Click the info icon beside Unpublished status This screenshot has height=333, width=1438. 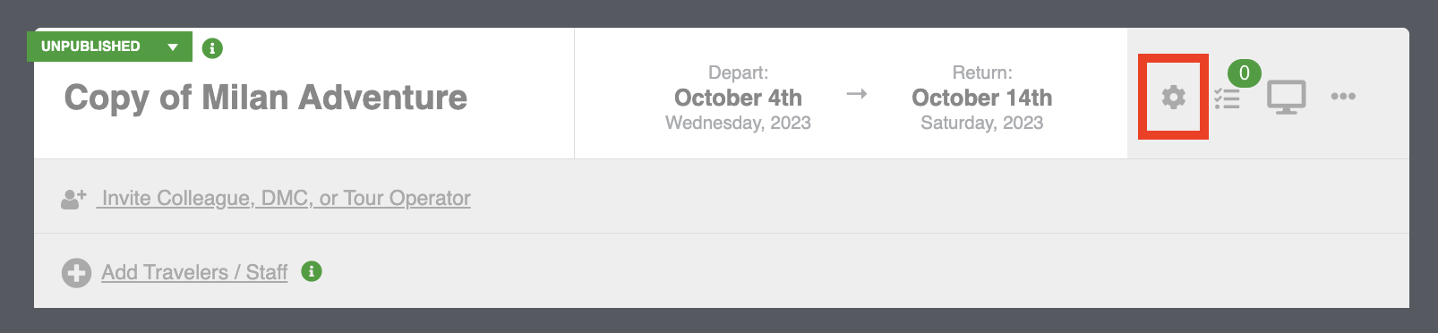[x=212, y=48]
